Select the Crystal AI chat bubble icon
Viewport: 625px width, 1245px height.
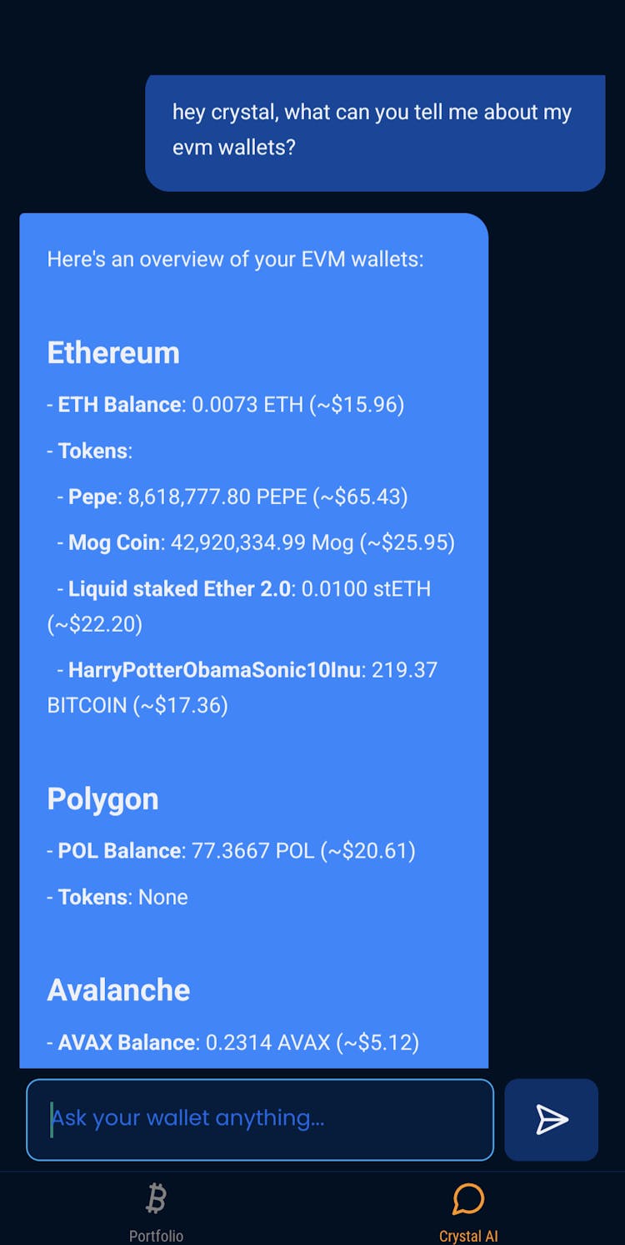click(x=468, y=1199)
